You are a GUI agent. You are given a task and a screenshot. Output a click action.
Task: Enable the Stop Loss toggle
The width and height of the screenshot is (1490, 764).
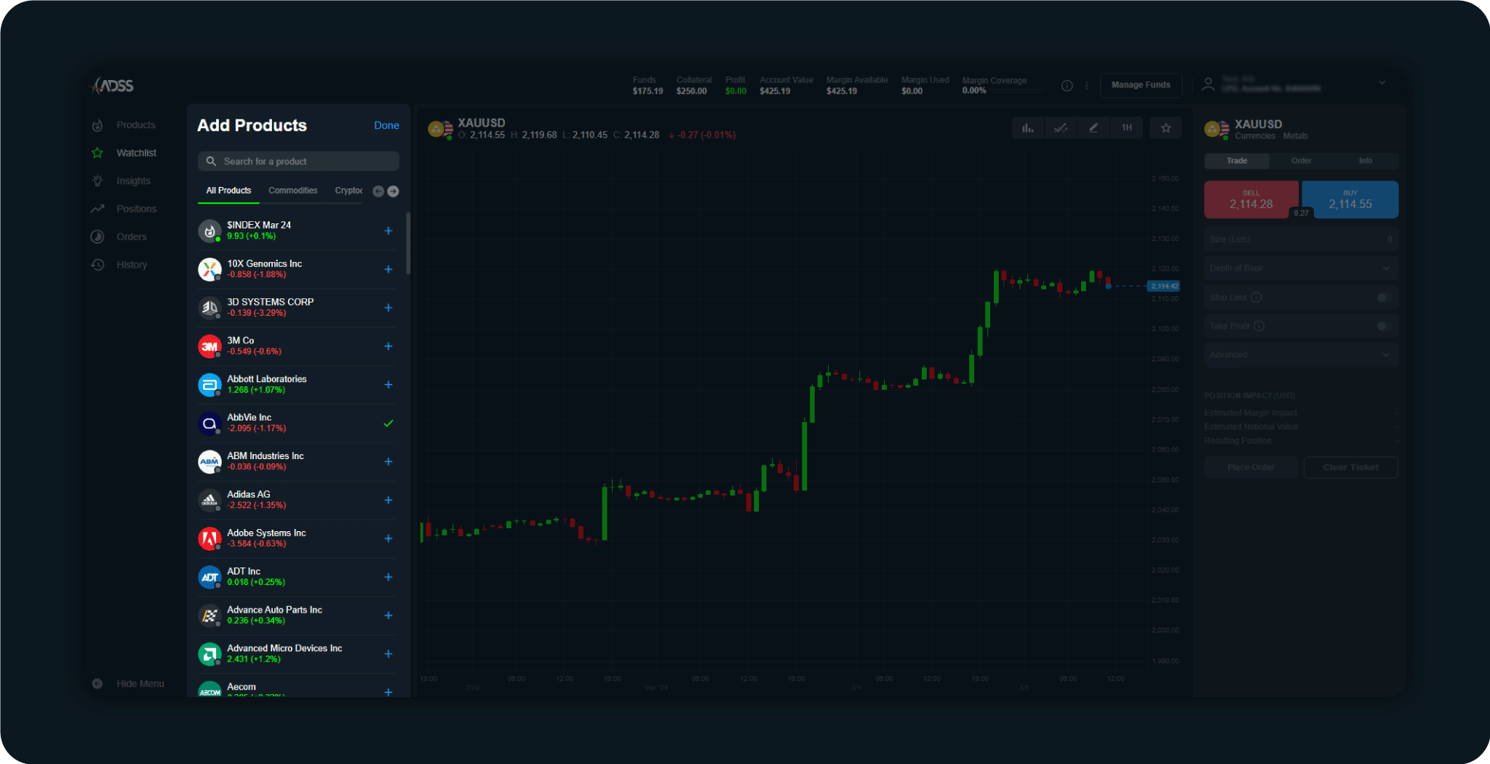pyautogui.click(x=1385, y=297)
